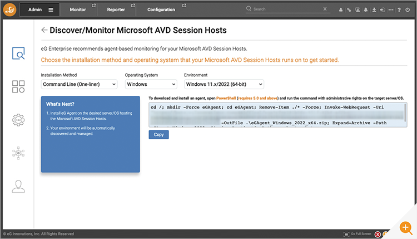417x239 pixels.
Task: Open the Configuration tab
Action: point(161,9)
